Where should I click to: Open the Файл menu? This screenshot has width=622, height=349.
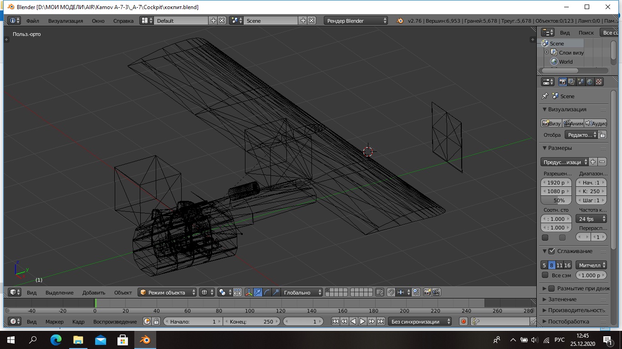click(32, 20)
